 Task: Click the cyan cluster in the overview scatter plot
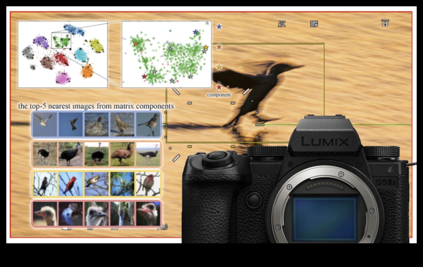[81, 55]
